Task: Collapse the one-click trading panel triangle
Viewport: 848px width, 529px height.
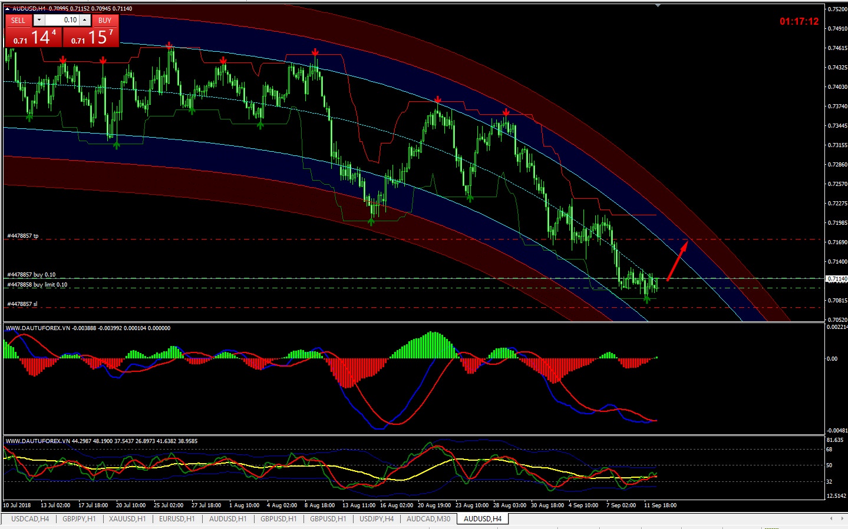Action: (7, 8)
